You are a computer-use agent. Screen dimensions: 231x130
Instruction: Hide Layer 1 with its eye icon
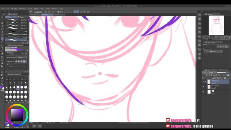pyautogui.click(x=203, y=87)
